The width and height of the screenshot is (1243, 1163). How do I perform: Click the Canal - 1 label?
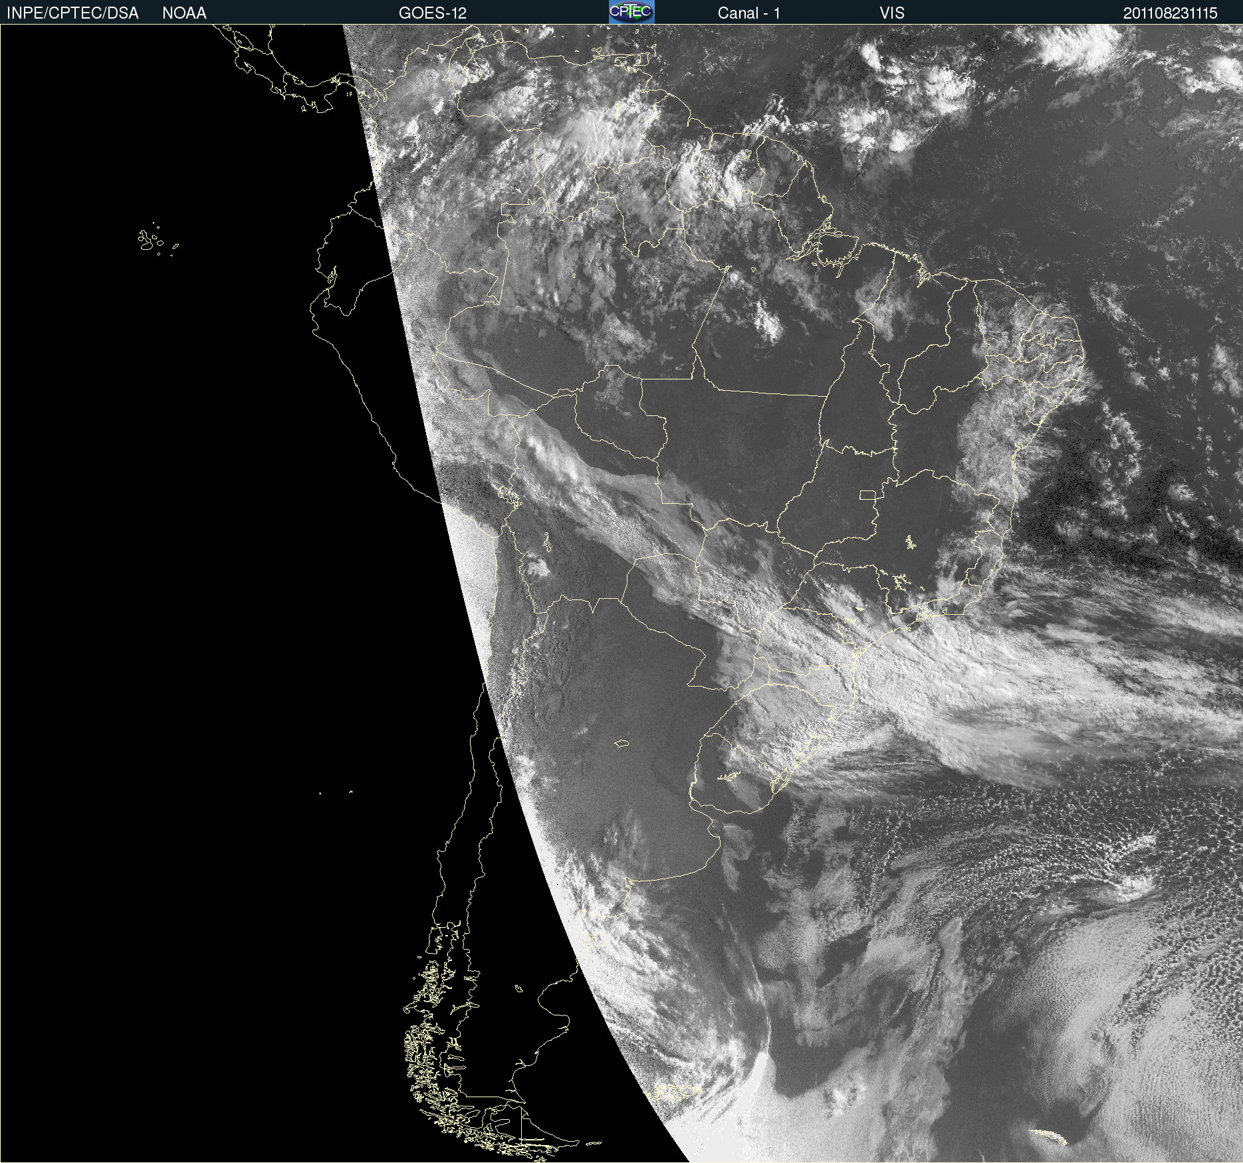click(x=748, y=13)
